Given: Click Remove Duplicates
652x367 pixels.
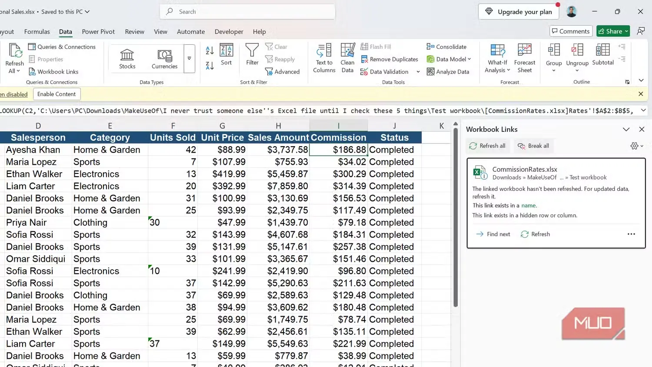Looking at the screenshot, I should tap(389, 59).
